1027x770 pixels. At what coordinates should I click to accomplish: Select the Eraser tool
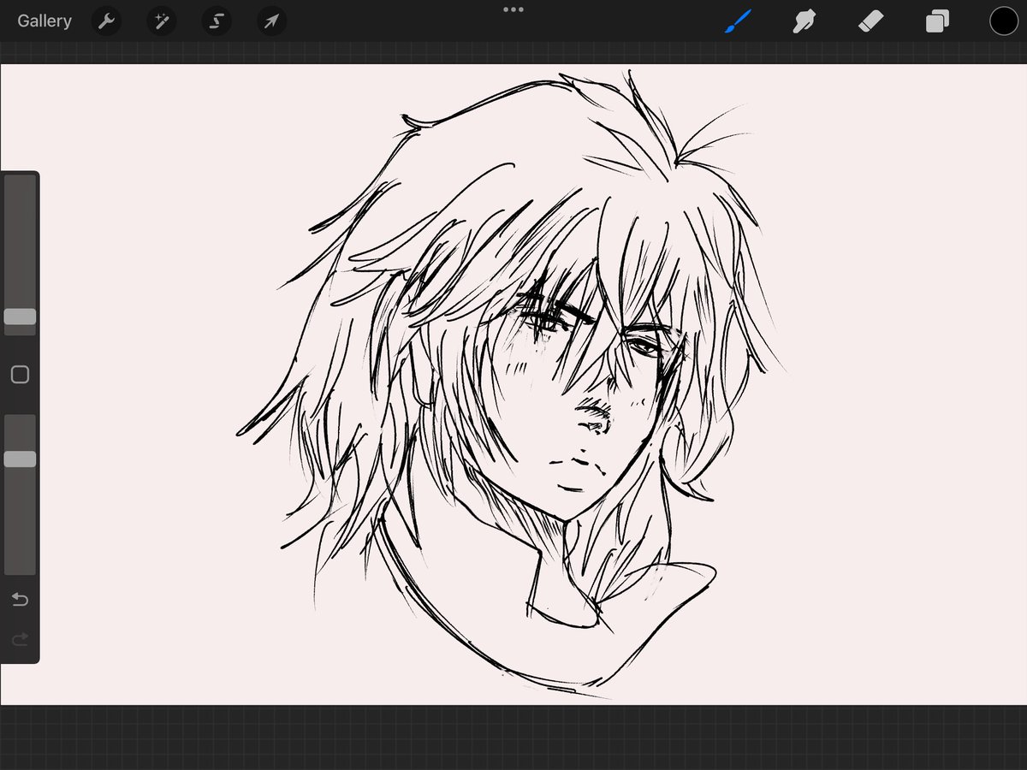870,21
